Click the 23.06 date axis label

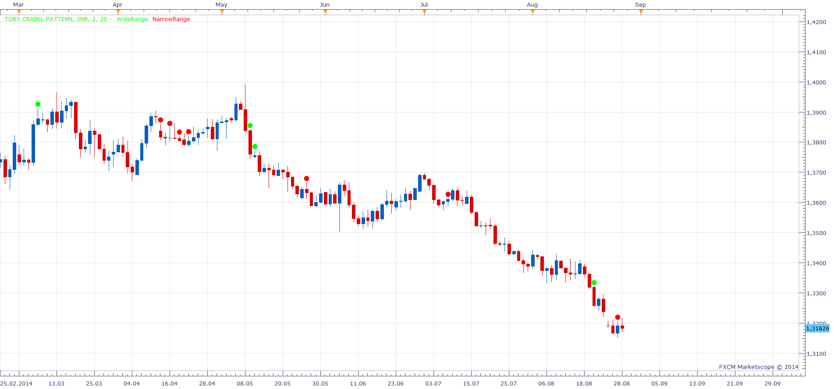point(396,383)
